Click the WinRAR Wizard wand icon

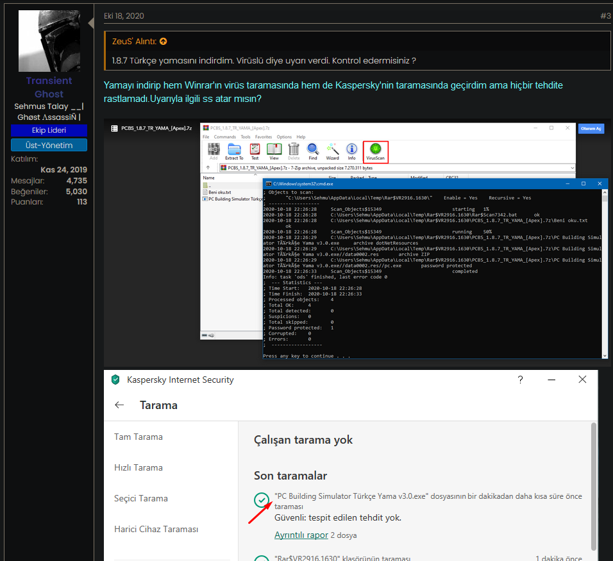pos(332,151)
